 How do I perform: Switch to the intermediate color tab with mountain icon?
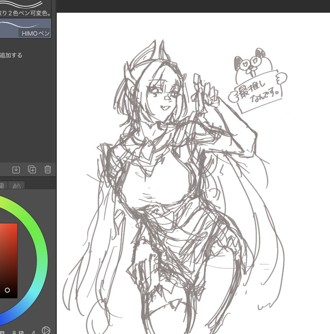pyautogui.click(x=17, y=186)
